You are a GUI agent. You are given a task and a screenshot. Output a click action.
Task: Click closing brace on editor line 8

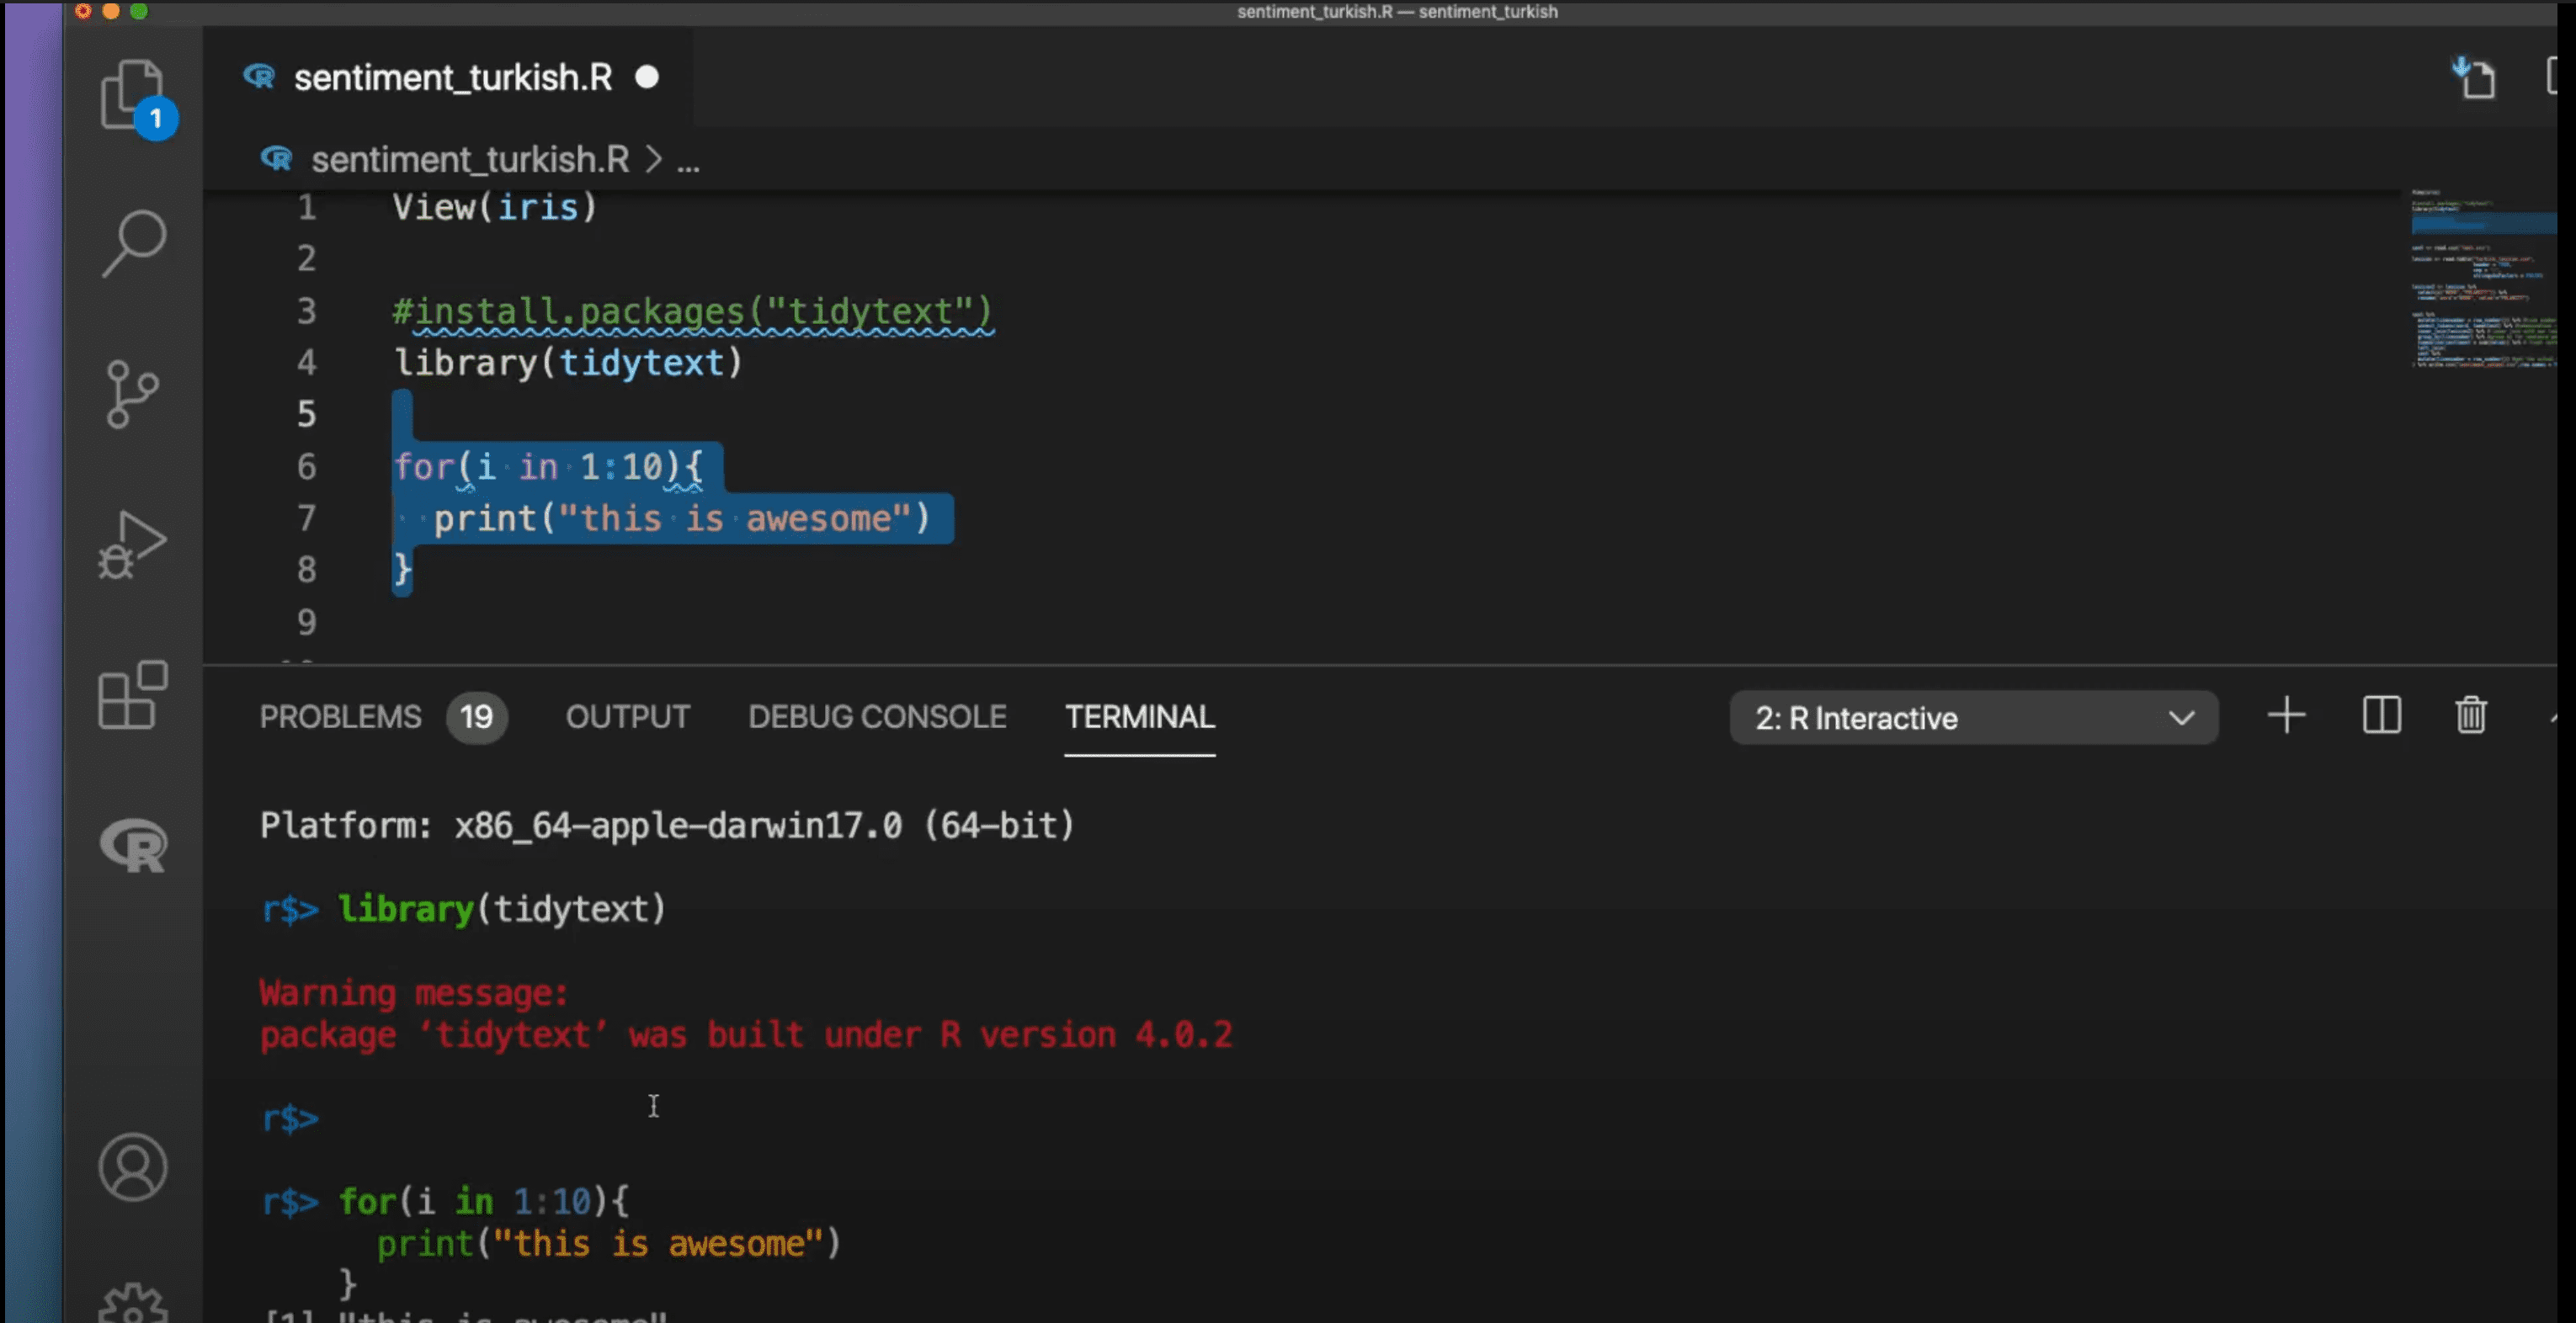click(402, 570)
